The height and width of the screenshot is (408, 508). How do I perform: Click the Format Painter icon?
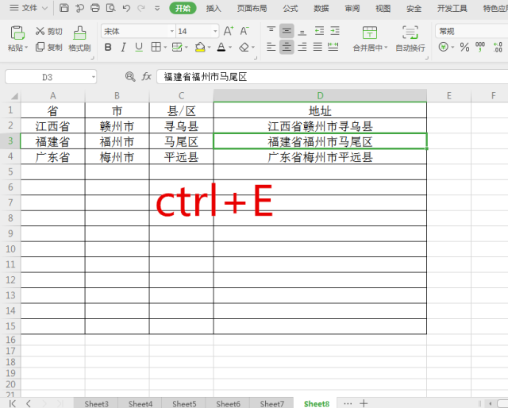pyautogui.click(x=79, y=33)
